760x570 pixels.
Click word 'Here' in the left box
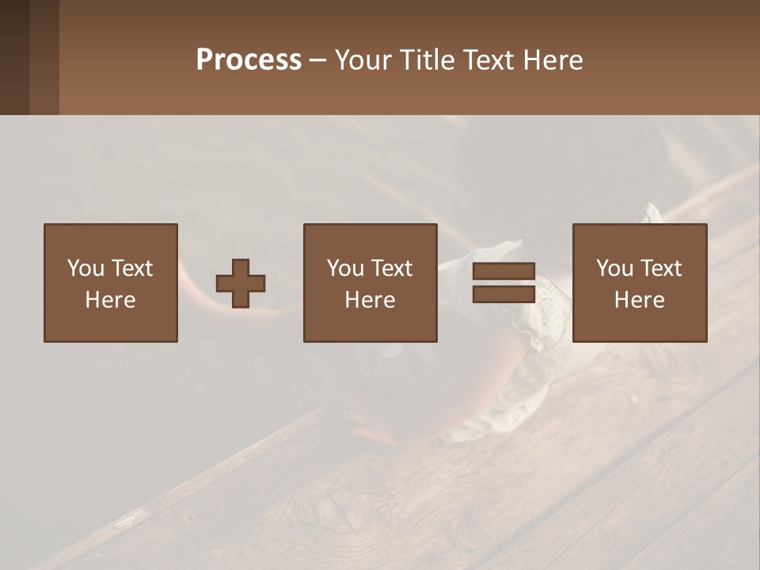click(x=111, y=299)
